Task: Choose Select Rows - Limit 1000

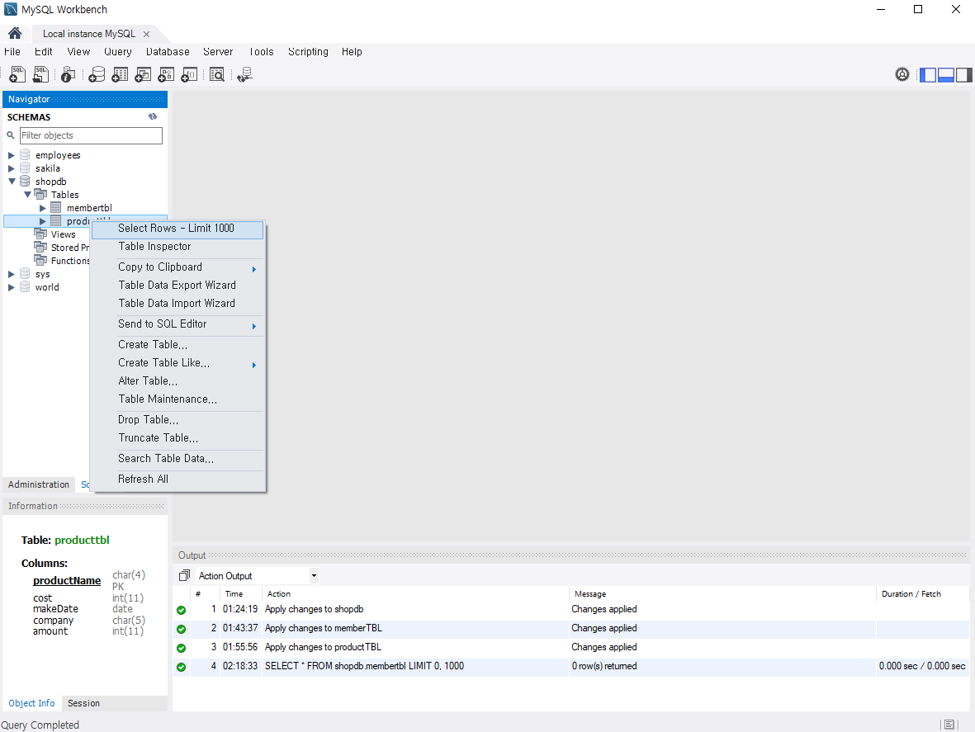Action: point(177,229)
